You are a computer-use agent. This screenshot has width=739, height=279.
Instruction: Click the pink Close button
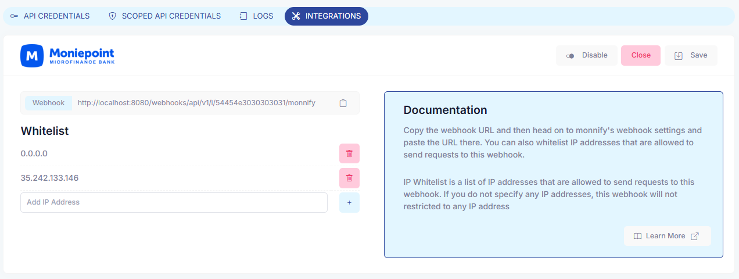point(641,55)
